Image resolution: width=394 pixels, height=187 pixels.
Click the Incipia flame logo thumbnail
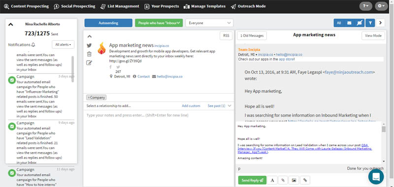pos(101,48)
